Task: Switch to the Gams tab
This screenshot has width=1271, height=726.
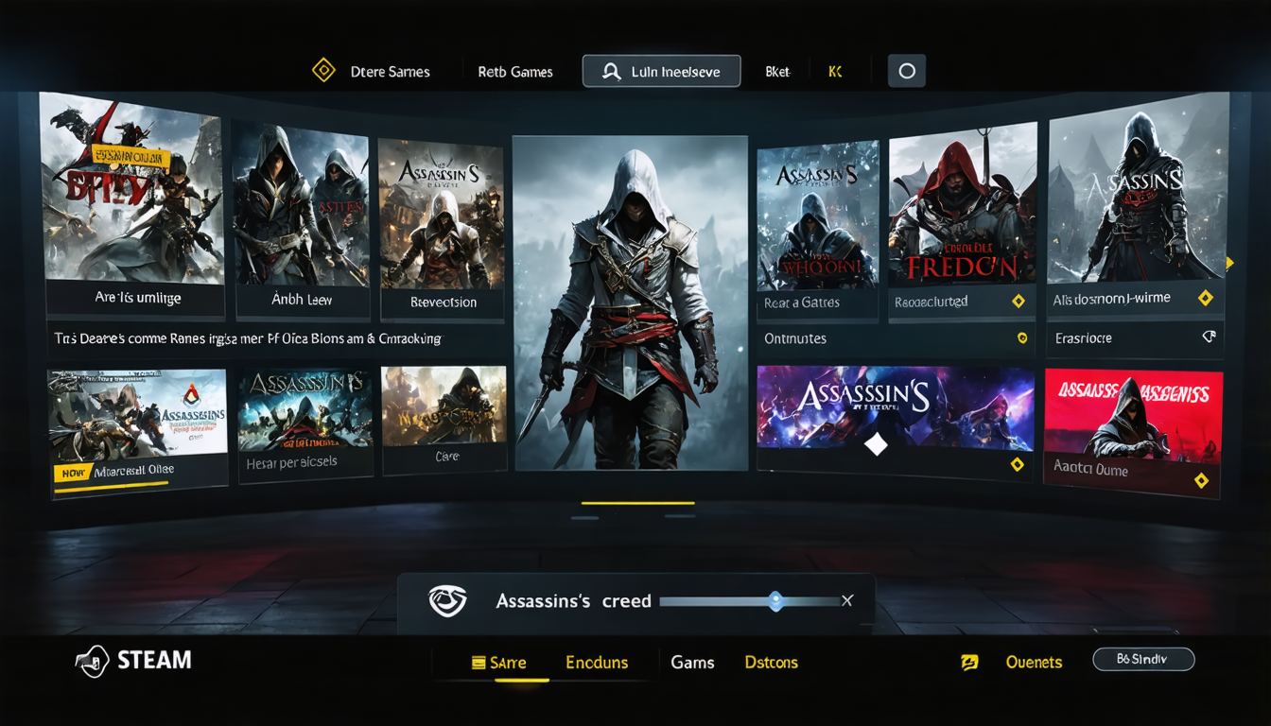Action: [x=692, y=662]
